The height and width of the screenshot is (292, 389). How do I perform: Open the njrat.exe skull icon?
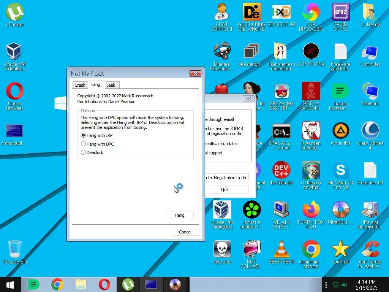[x=222, y=252]
